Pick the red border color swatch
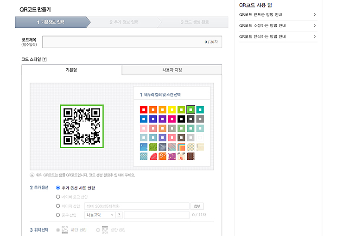This screenshot has height=236, width=343. point(144,109)
